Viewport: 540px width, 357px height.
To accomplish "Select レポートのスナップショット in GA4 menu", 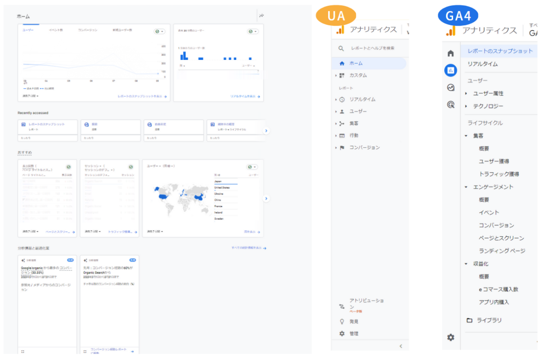I will 500,51.
